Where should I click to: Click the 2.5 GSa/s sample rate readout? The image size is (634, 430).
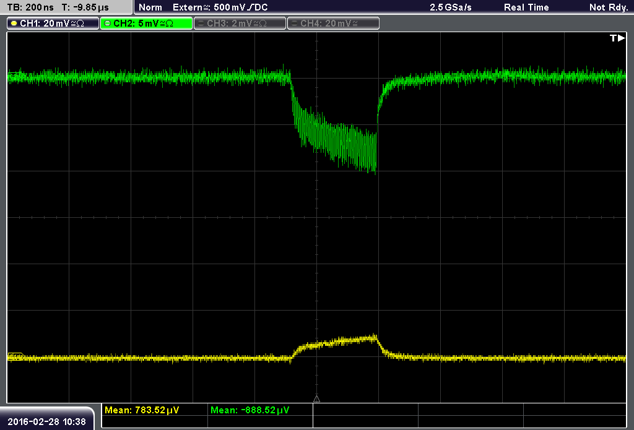[x=451, y=7]
